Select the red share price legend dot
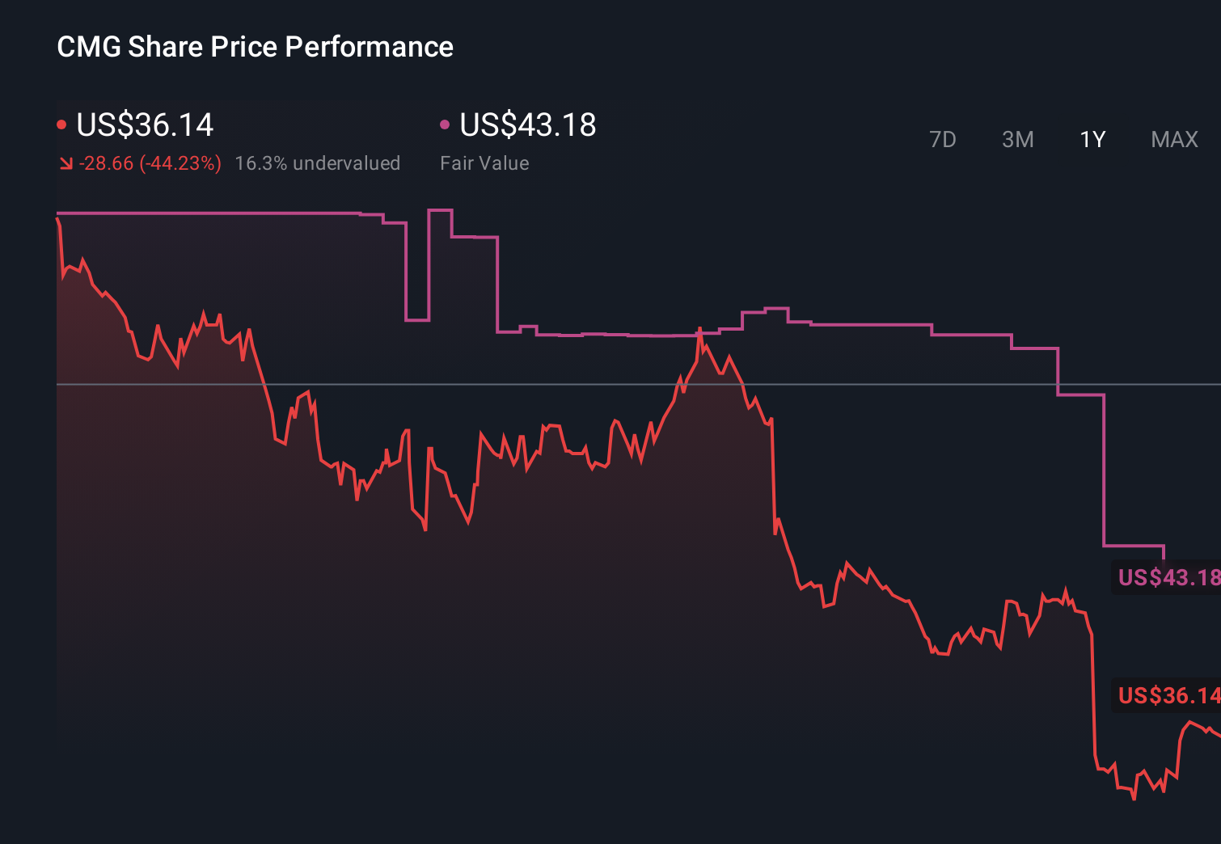Screen dimensions: 1221x844 (61, 123)
